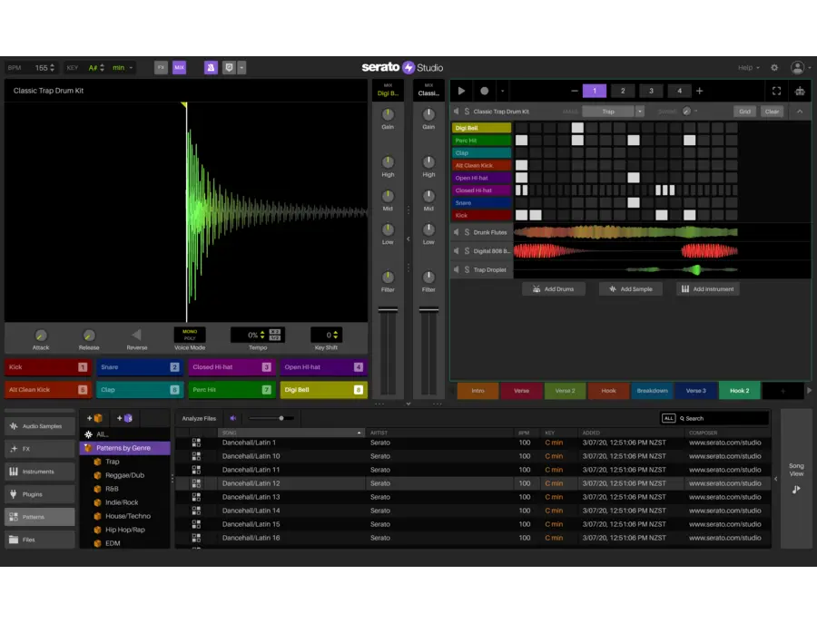Solo the Drunk Flutes track
The height and width of the screenshot is (623, 817).
[x=467, y=232]
